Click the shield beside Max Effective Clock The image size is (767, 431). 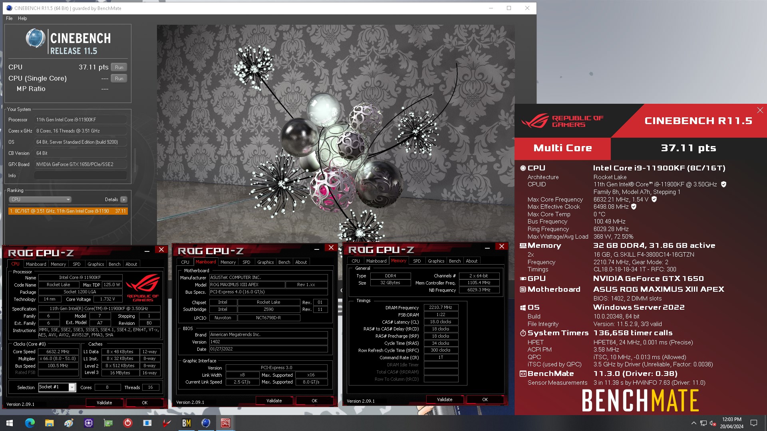[x=634, y=207]
